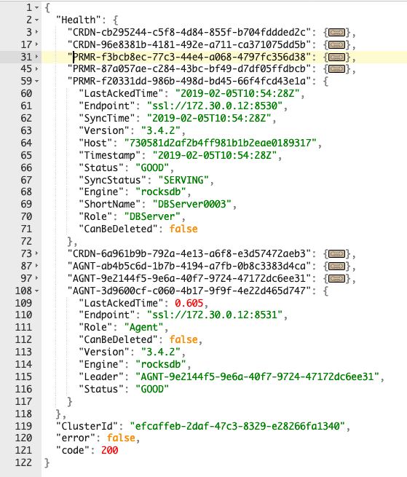The width and height of the screenshot is (407, 477).
Task: Collapse line 59 PRMR-f20331dd fold arrow
Action: 37,82
